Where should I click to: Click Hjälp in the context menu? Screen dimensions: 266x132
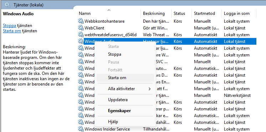(125, 122)
